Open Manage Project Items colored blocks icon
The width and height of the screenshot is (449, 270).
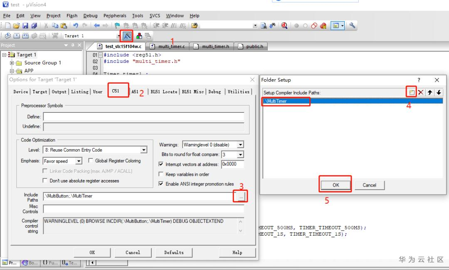click(x=139, y=36)
